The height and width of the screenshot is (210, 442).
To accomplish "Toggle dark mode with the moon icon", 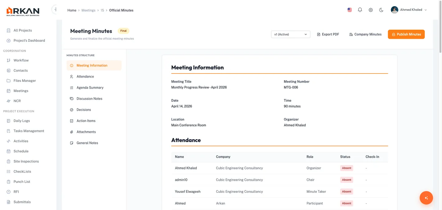I will (x=381, y=10).
